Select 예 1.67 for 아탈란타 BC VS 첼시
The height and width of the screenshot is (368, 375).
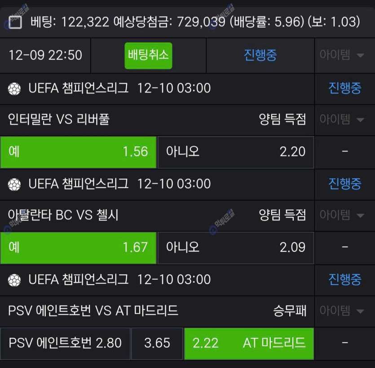(78, 247)
